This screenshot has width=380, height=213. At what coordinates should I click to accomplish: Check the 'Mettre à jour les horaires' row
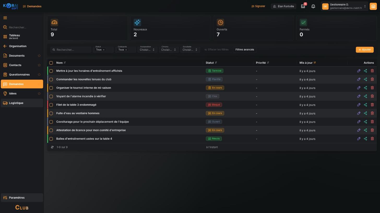51,71
